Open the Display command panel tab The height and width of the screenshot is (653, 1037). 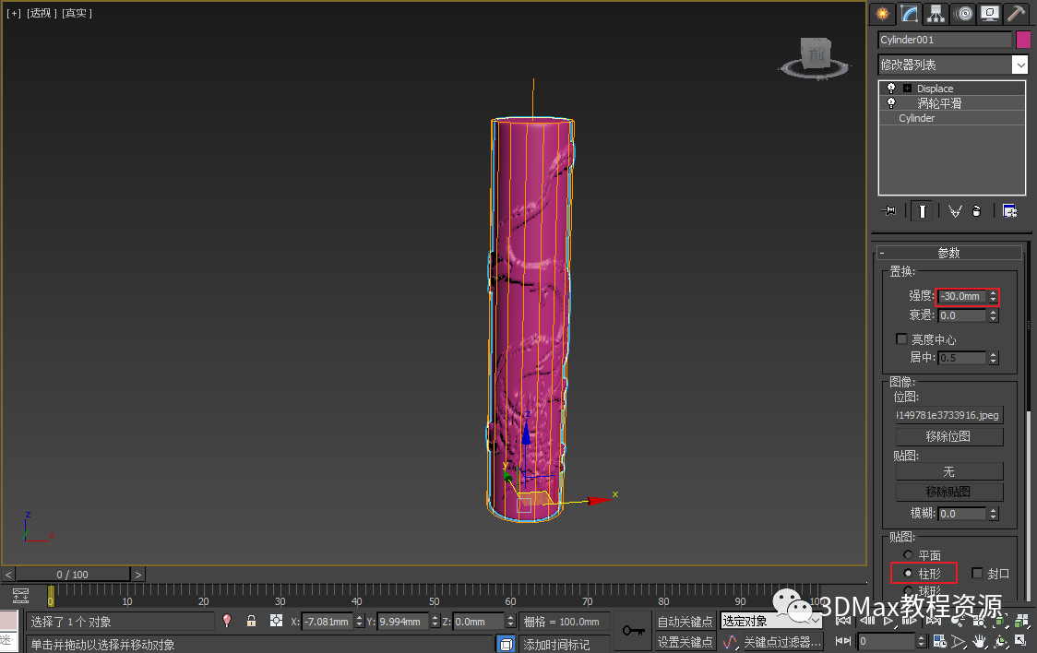(x=990, y=13)
